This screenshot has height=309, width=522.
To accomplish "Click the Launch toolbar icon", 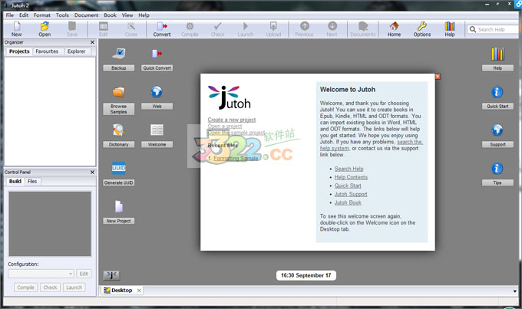I will point(246,29).
